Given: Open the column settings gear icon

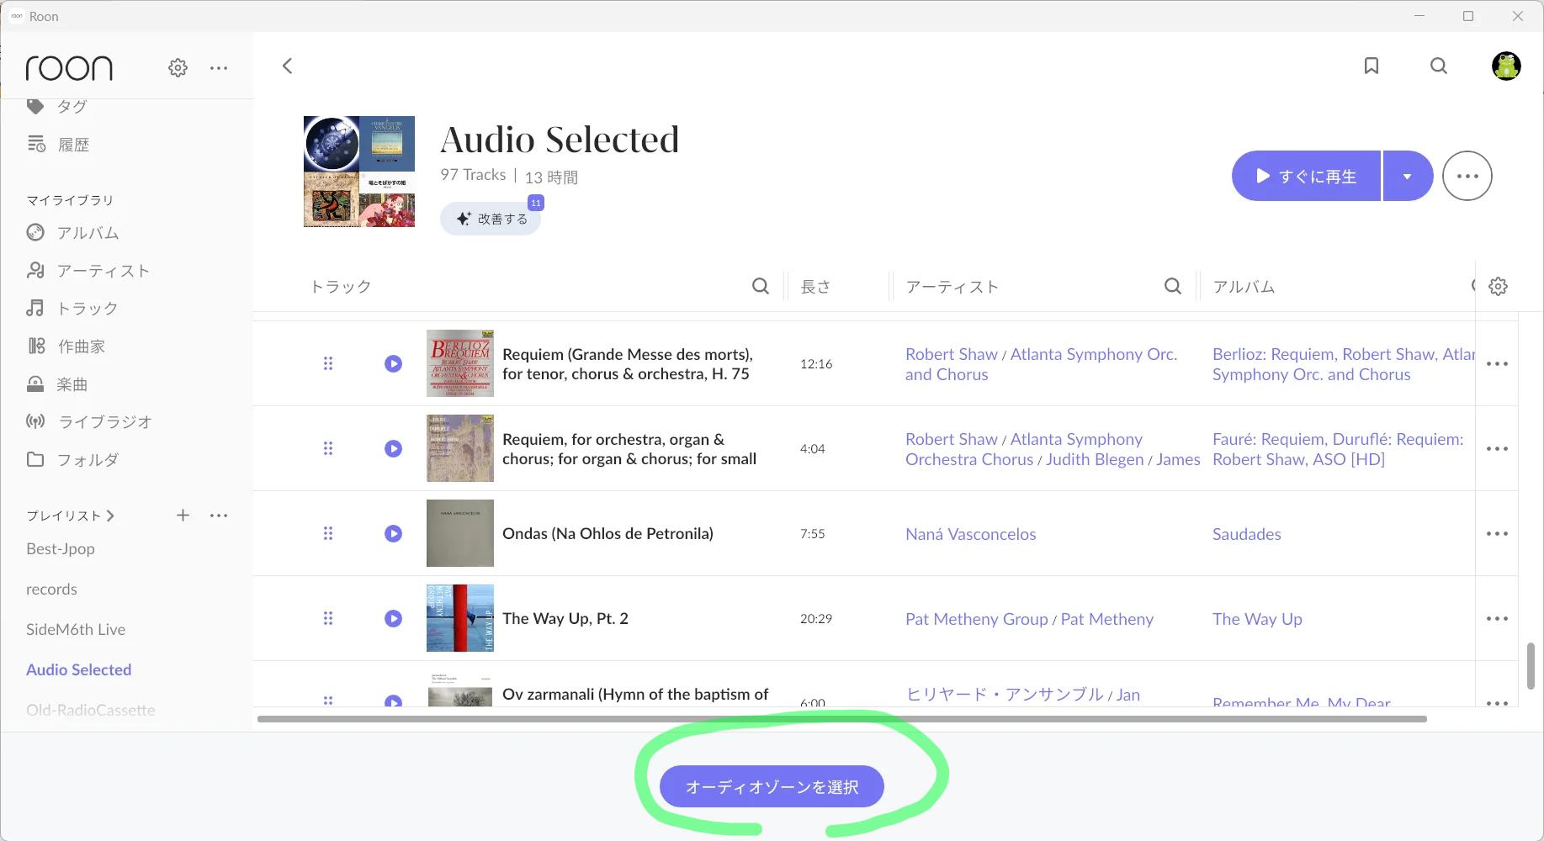Looking at the screenshot, I should point(1498,286).
